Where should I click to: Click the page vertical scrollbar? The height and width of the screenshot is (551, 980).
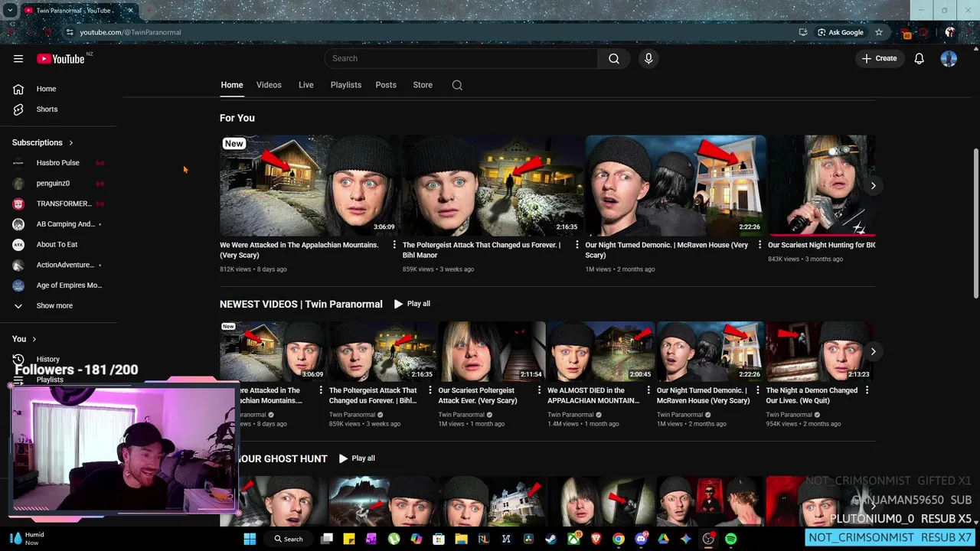tap(975, 222)
